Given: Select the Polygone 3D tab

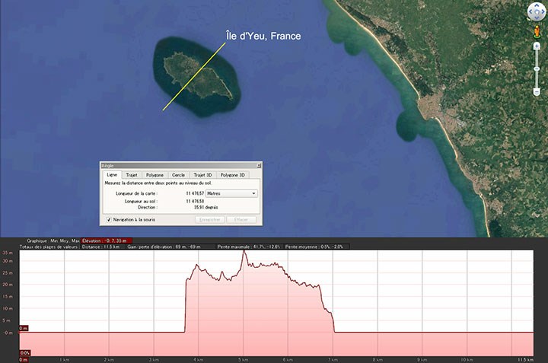Looking at the screenshot, I should [232, 175].
